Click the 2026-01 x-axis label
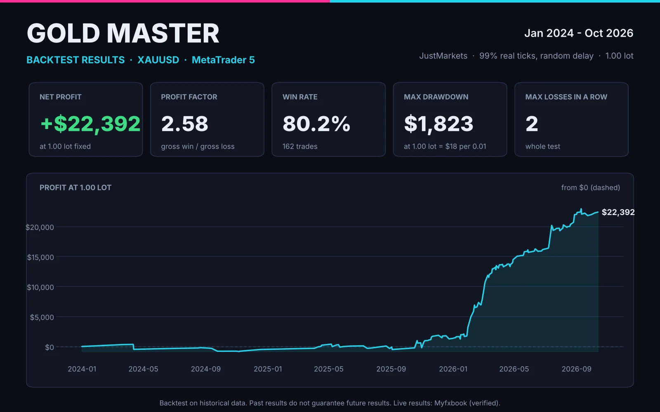 click(453, 369)
